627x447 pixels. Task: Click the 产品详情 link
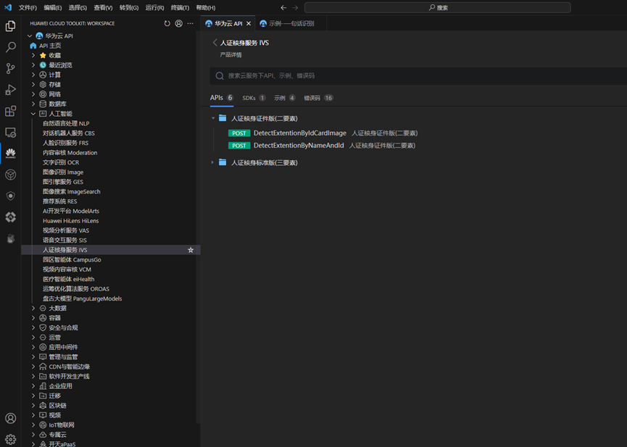point(231,55)
